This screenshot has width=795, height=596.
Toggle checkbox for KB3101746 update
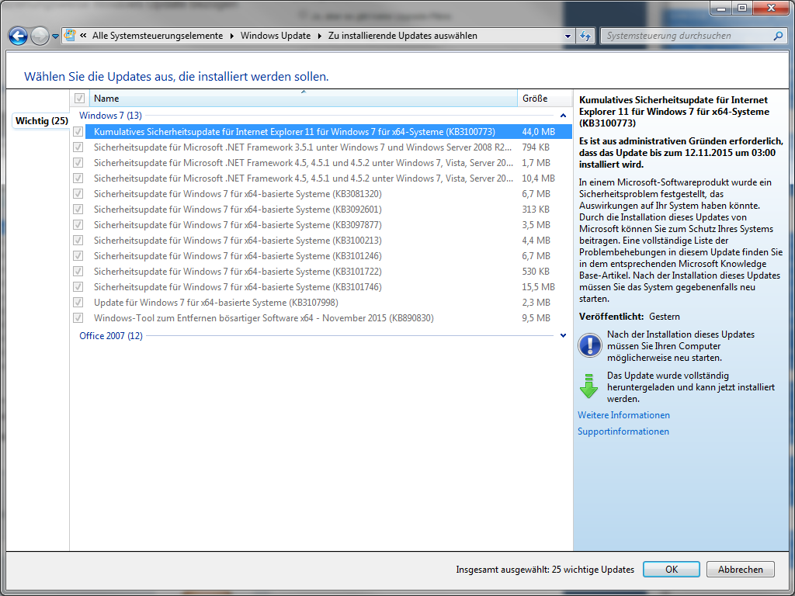78,287
